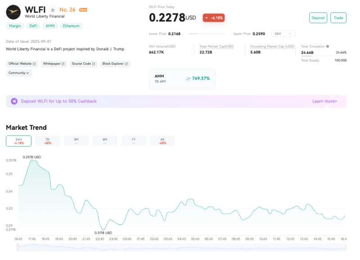The height and width of the screenshot is (260, 360).
Task: Star WLFI as a favorite
Action: [53, 10]
